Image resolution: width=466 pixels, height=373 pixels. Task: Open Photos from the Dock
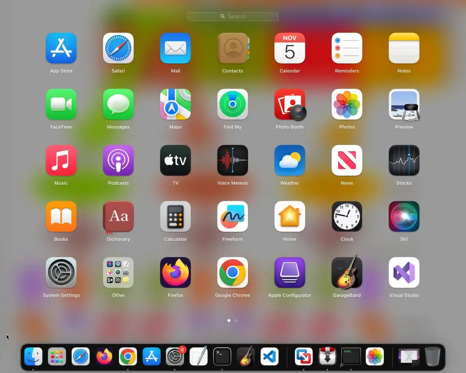click(x=375, y=357)
